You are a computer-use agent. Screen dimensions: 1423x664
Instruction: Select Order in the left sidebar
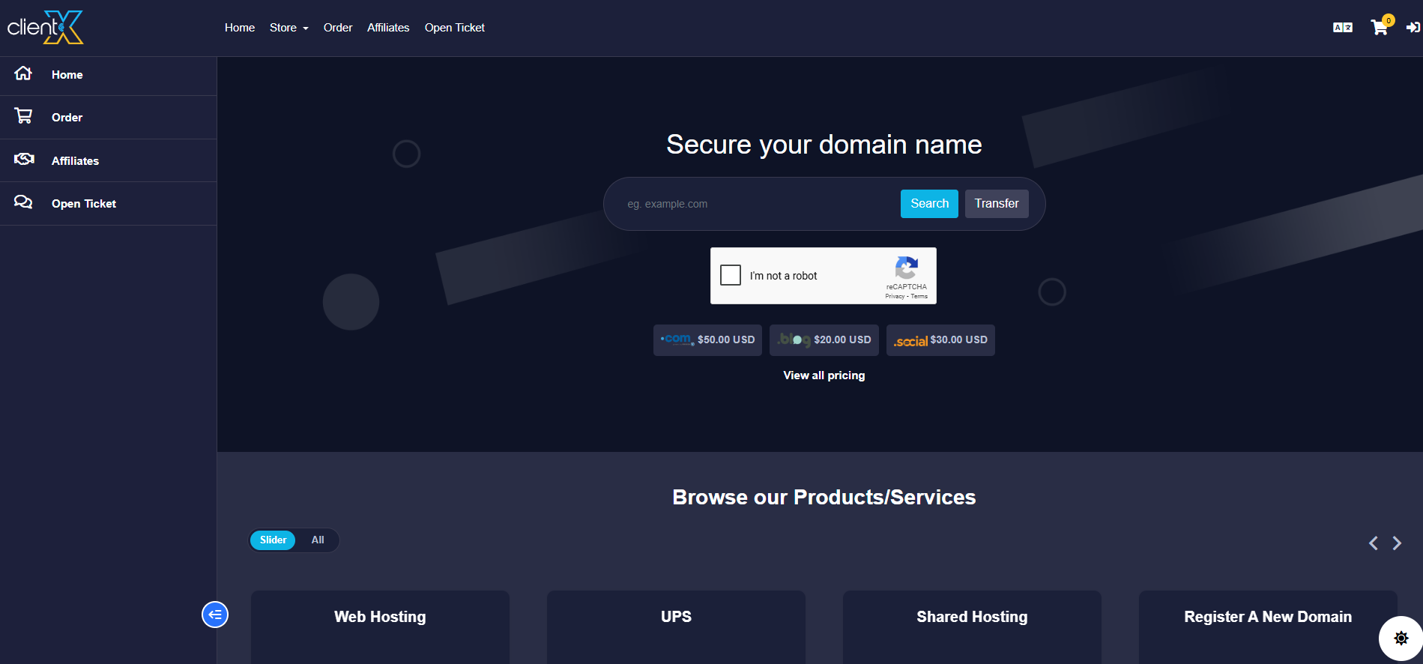point(67,118)
